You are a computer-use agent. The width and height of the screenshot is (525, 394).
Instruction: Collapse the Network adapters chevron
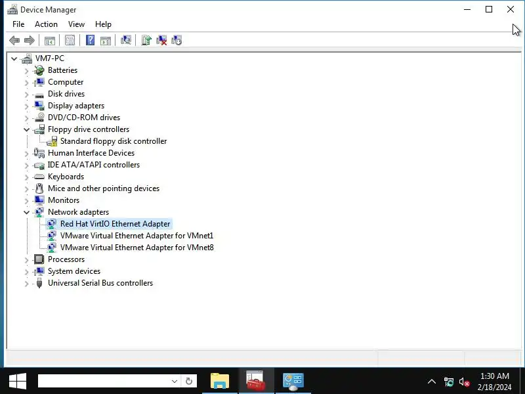[x=26, y=212]
